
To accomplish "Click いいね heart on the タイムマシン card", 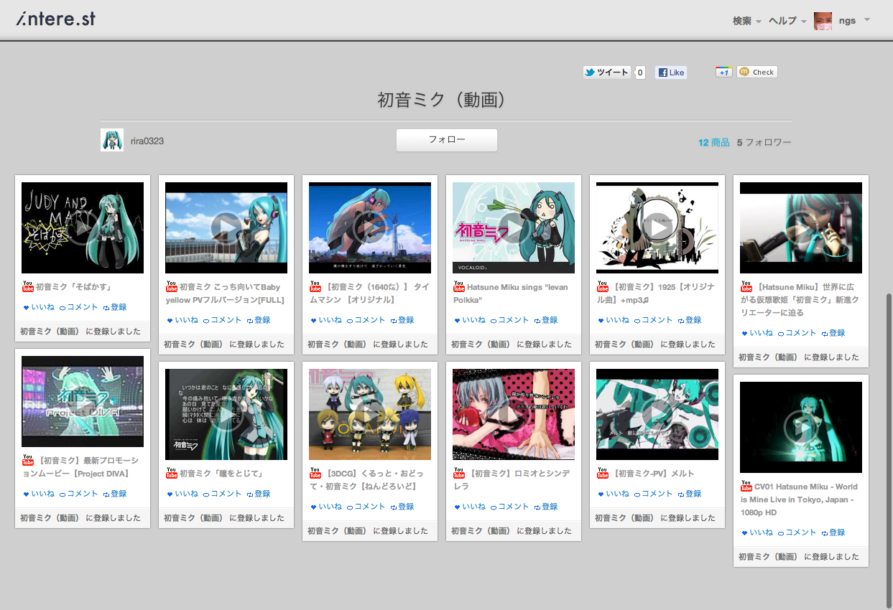I will pos(314,320).
